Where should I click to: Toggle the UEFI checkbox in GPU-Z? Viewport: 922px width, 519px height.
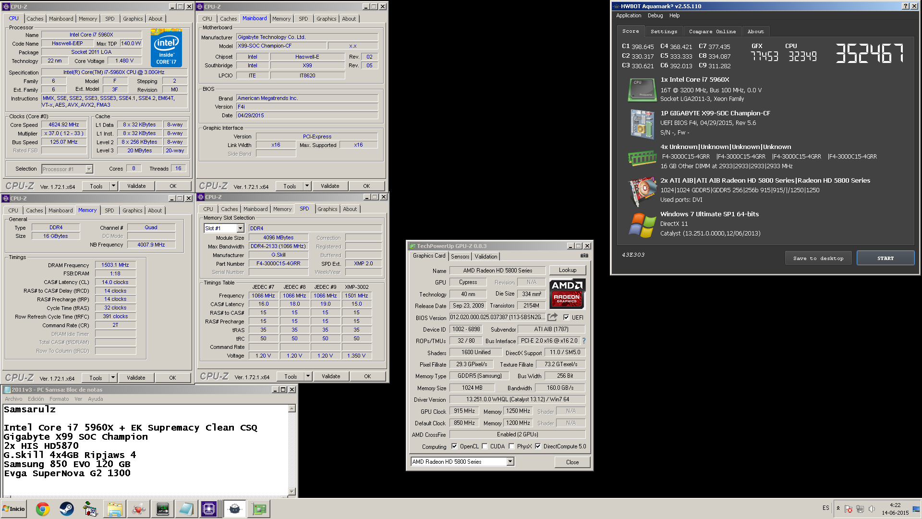[566, 317]
